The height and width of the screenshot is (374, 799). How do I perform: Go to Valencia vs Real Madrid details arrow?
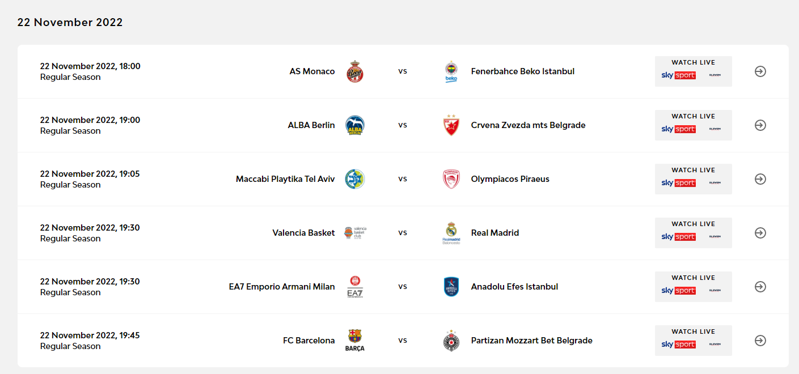tap(760, 233)
